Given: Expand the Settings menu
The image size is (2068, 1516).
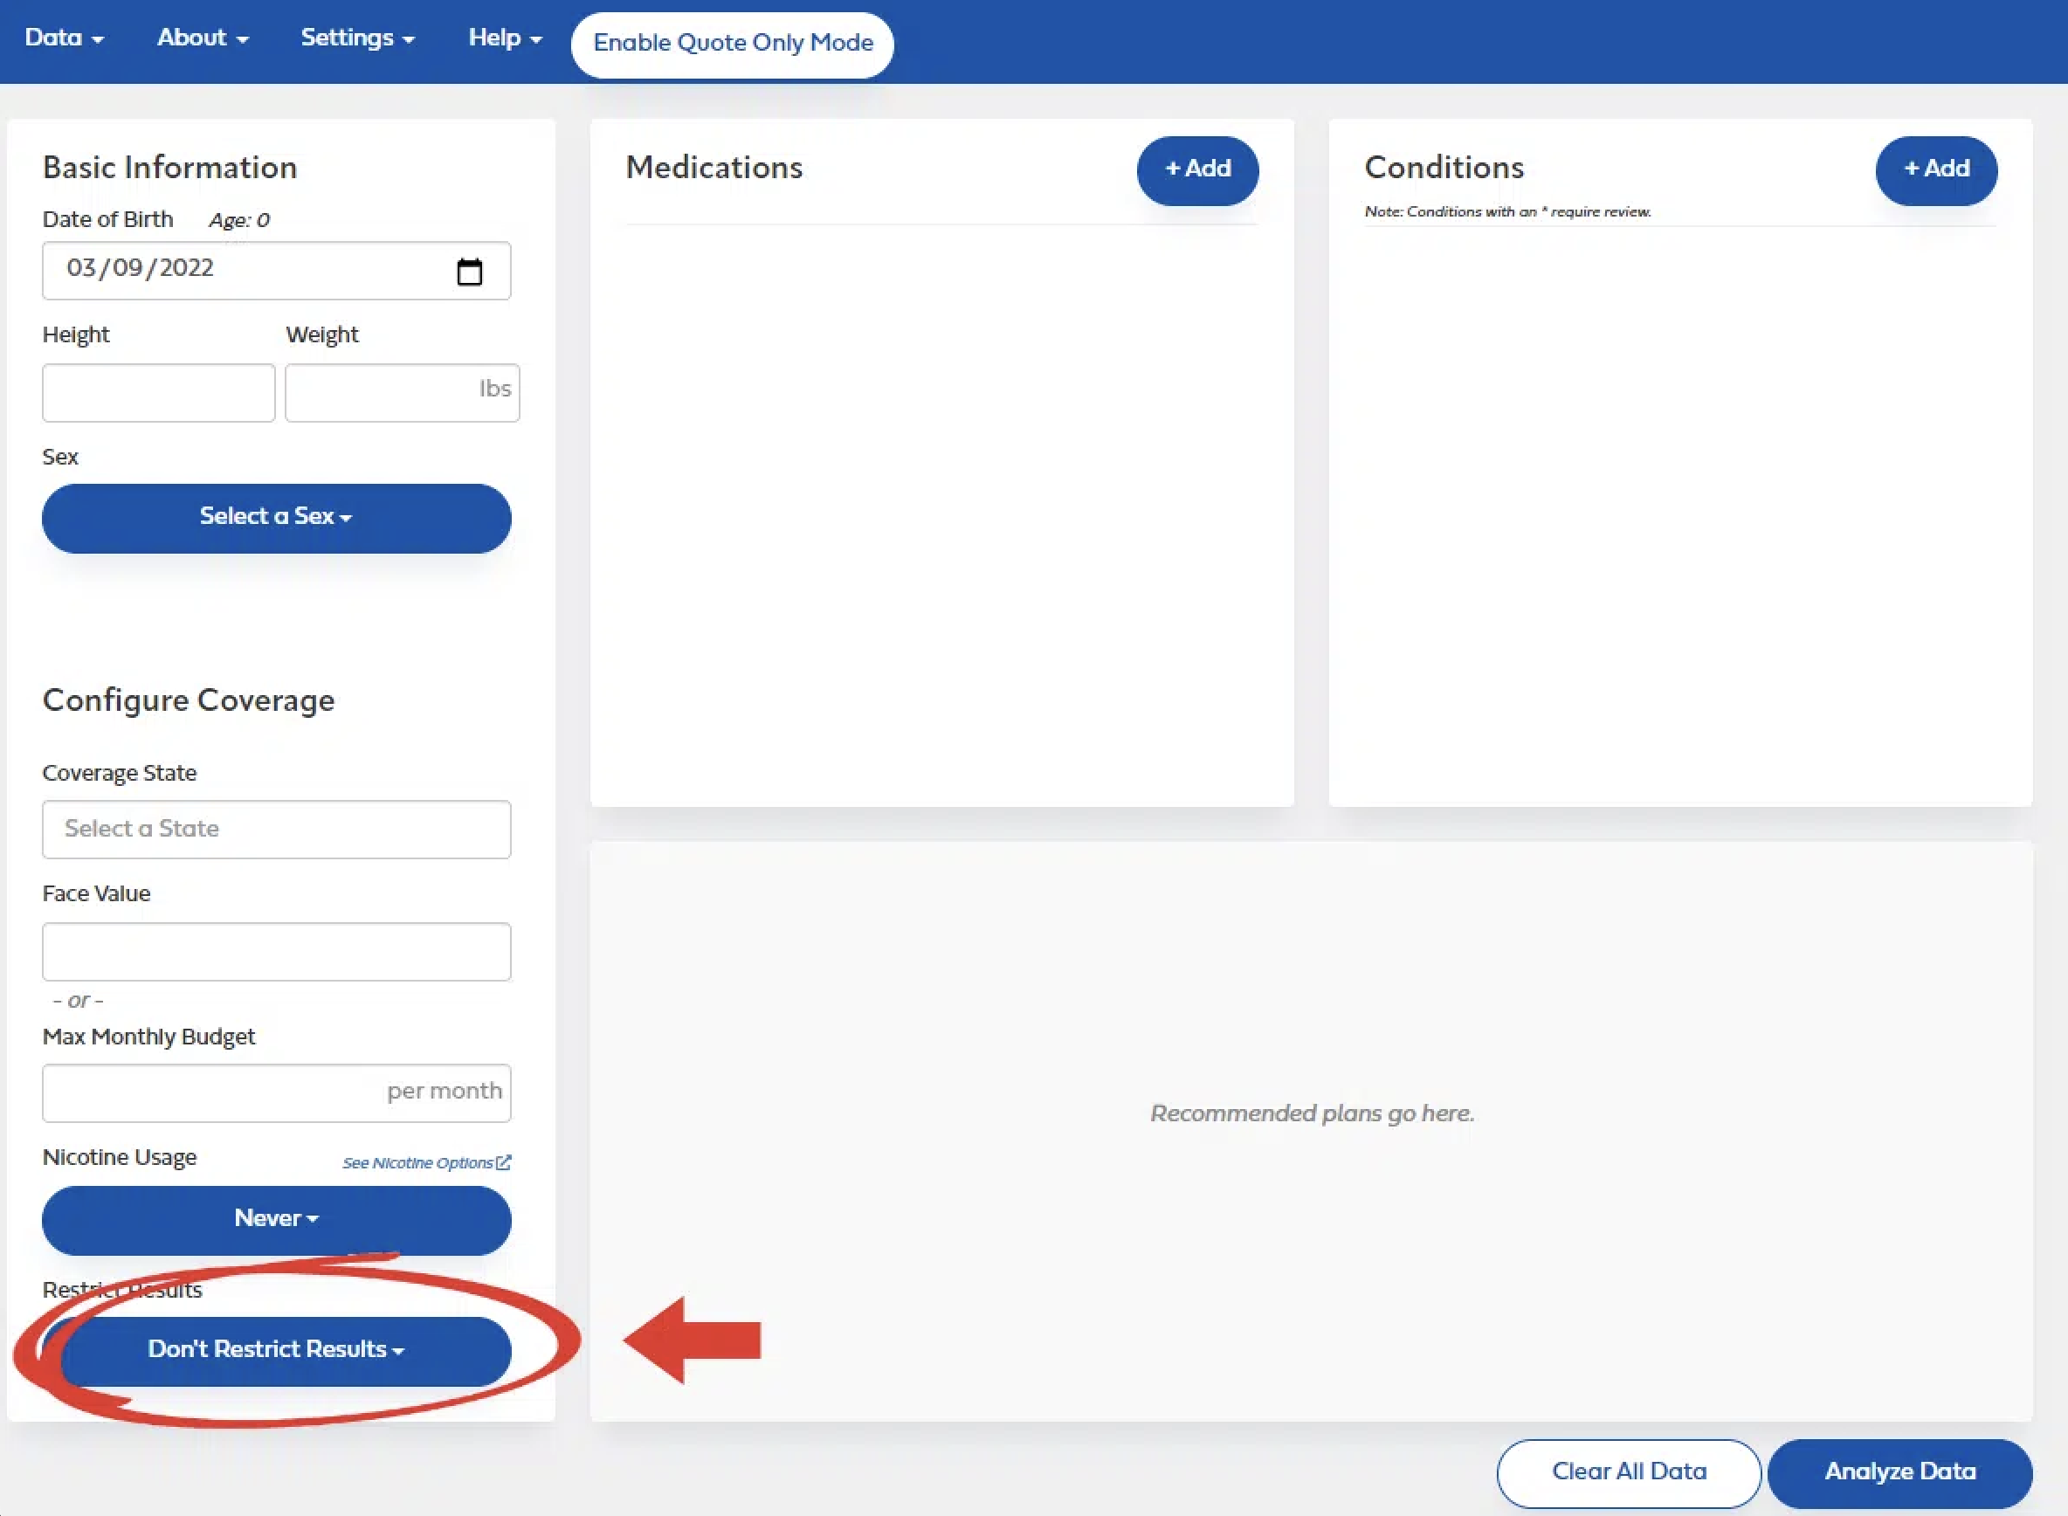Looking at the screenshot, I should (357, 38).
